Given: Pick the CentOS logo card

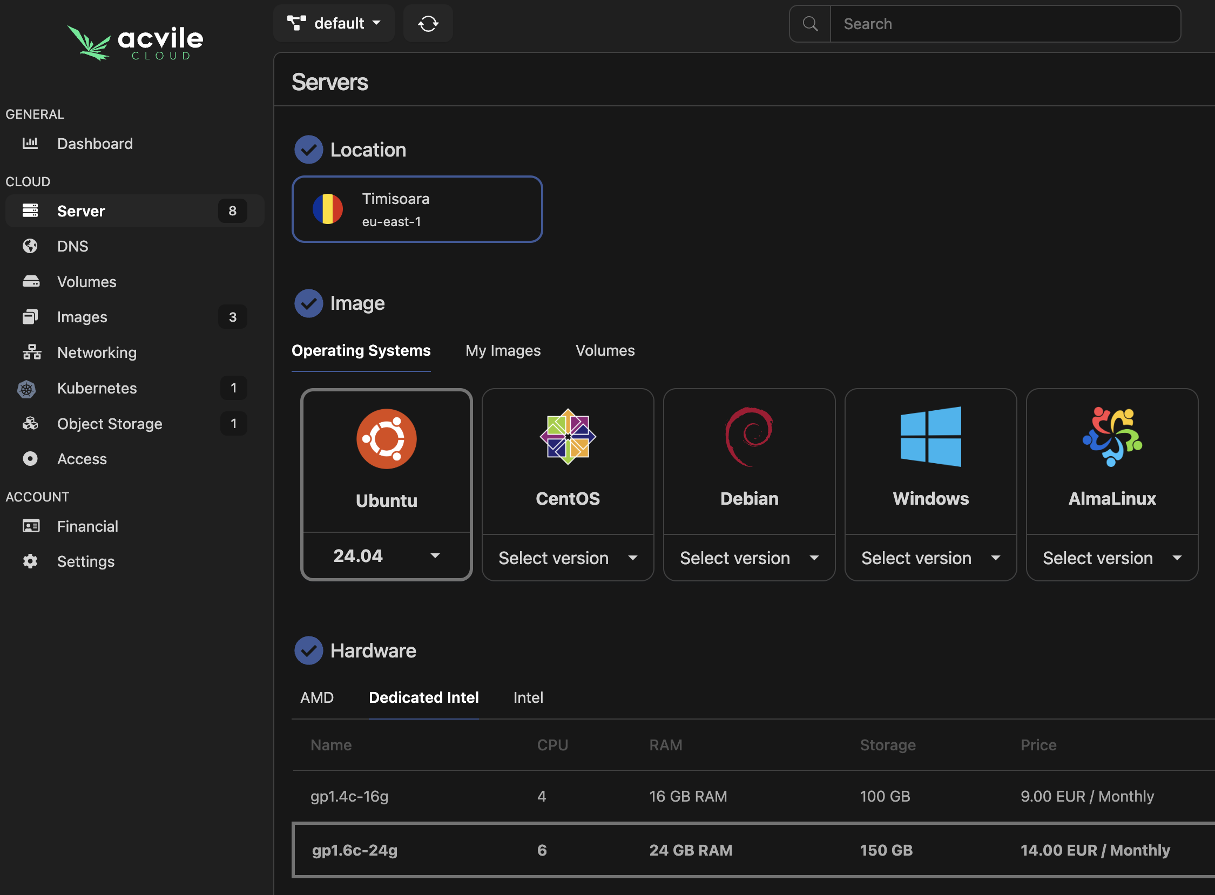Looking at the screenshot, I should (x=568, y=437).
